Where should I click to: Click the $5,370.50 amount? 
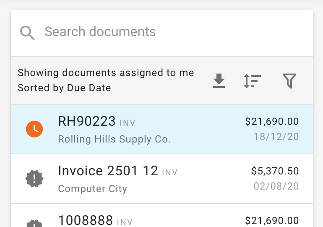click(275, 171)
